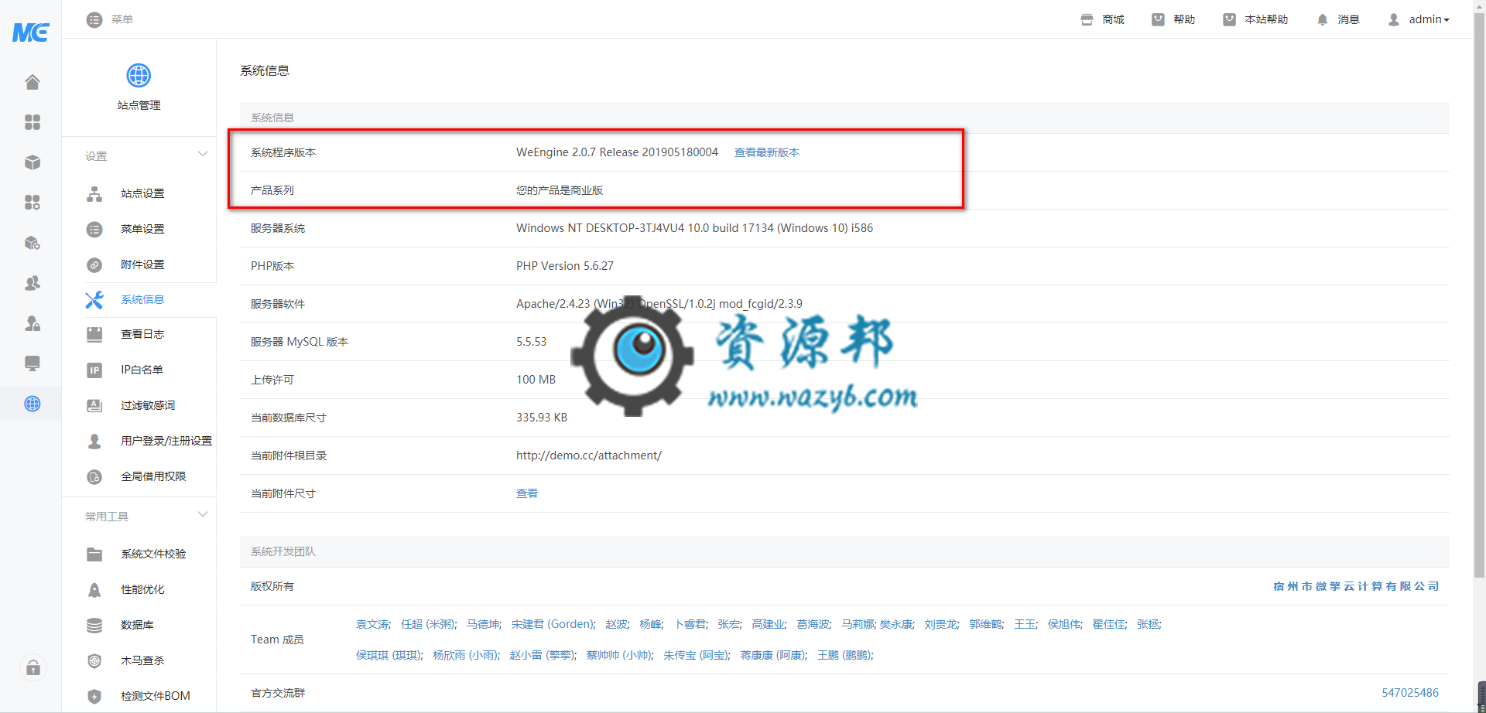The image size is (1486, 713).
Task: Click the 系统文件校验 folder icon
Action: click(x=94, y=554)
